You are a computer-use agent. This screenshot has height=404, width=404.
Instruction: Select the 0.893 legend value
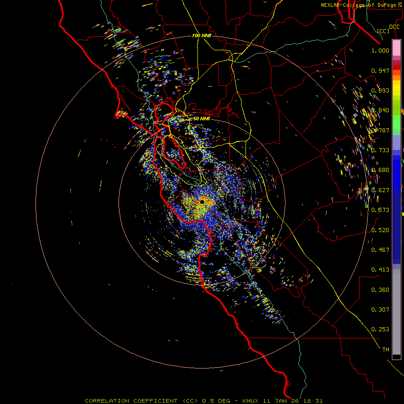tap(380, 90)
